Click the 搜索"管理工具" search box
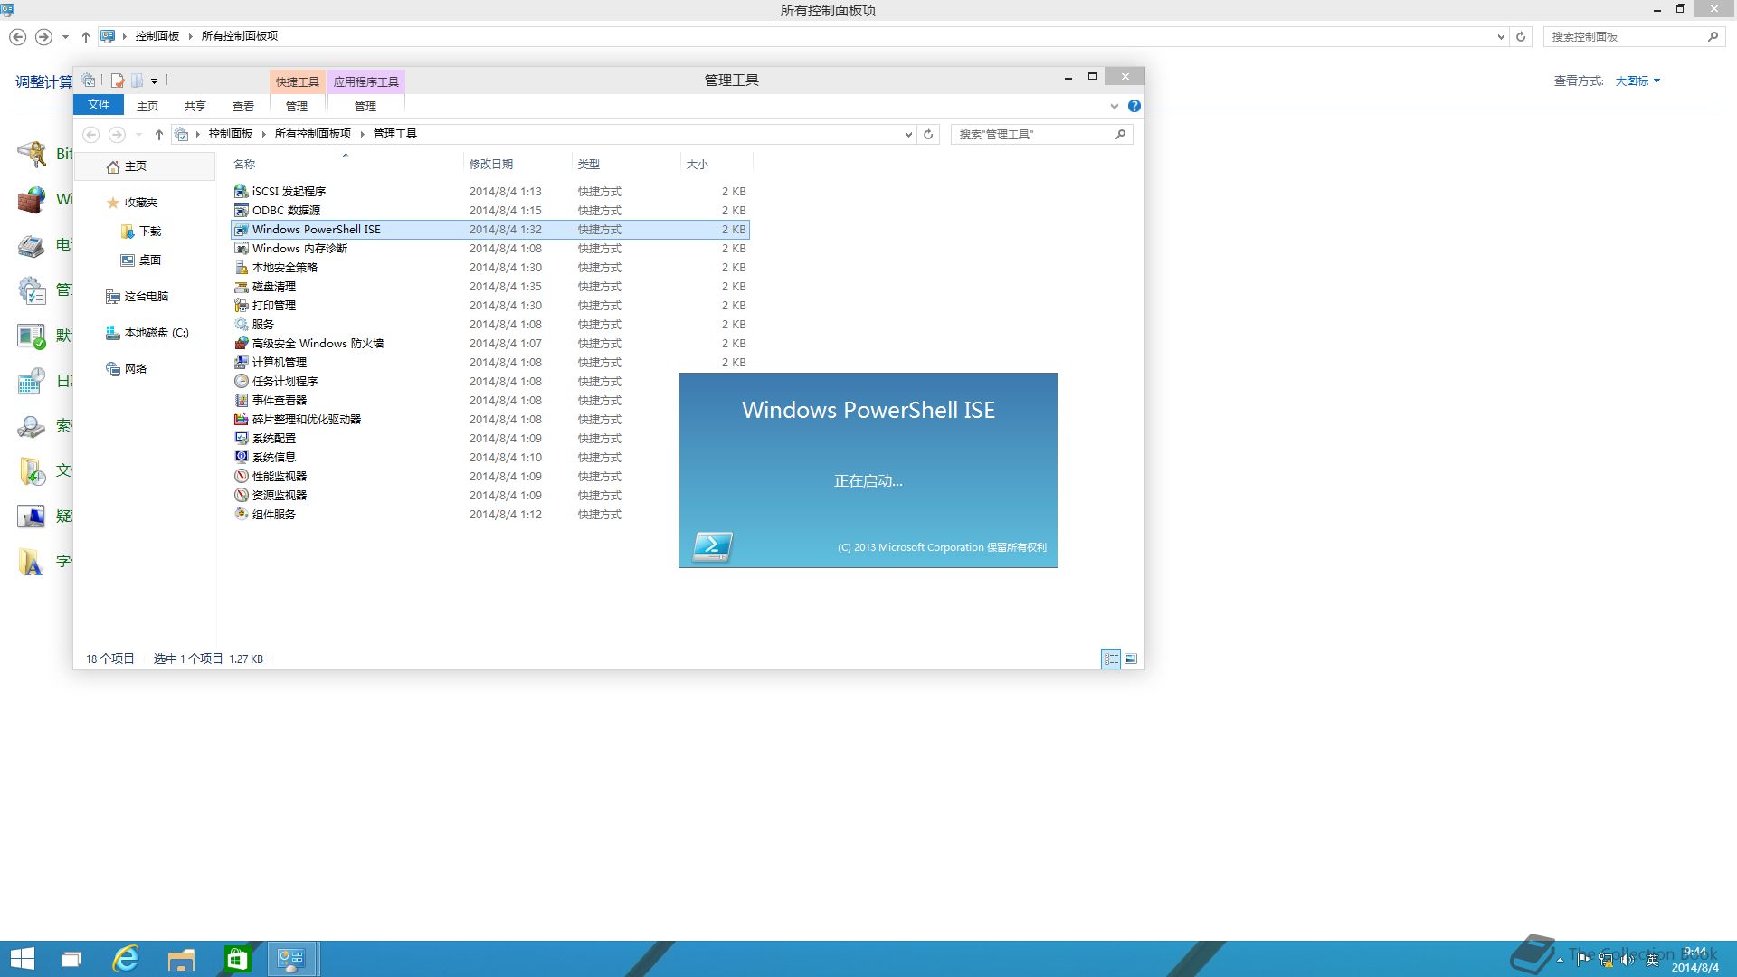This screenshot has width=1737, height=977. (1041, 135)
